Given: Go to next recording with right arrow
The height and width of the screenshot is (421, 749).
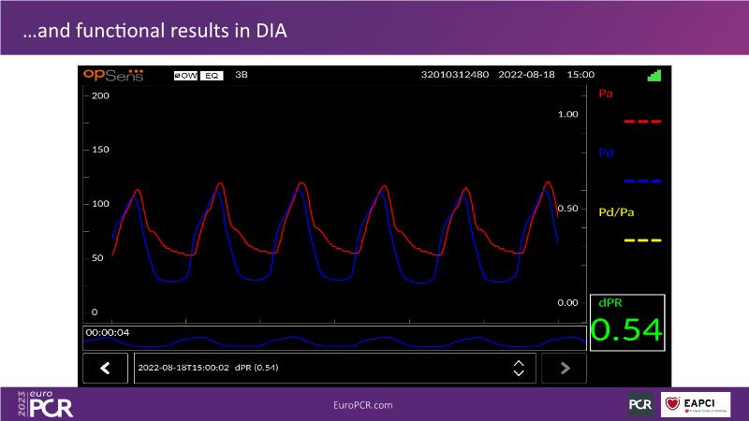Looking at the screenshot, I should click(564, 368).
